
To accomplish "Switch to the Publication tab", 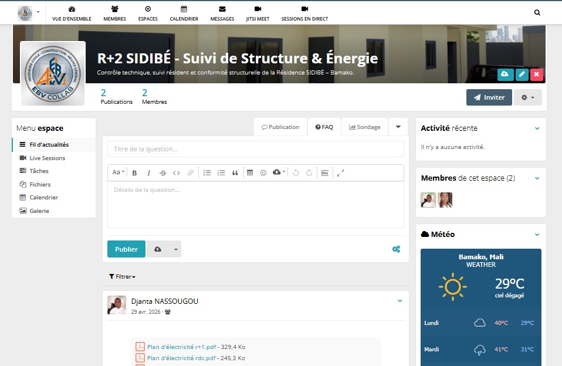I will tap(280, 127).
